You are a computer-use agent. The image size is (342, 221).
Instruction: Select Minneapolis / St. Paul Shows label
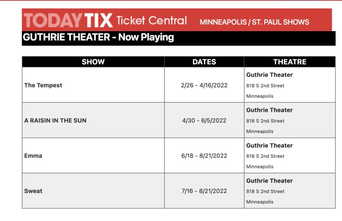tap(254, 22)
